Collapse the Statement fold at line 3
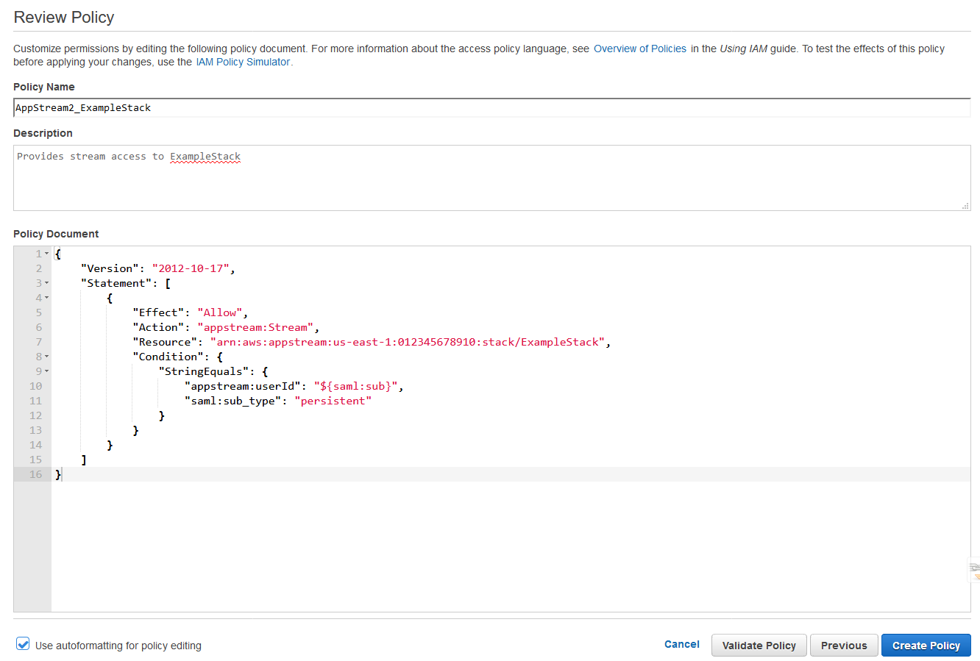This screenshot has width=980, height=661. pyautogui.click(x=47, y=283)
